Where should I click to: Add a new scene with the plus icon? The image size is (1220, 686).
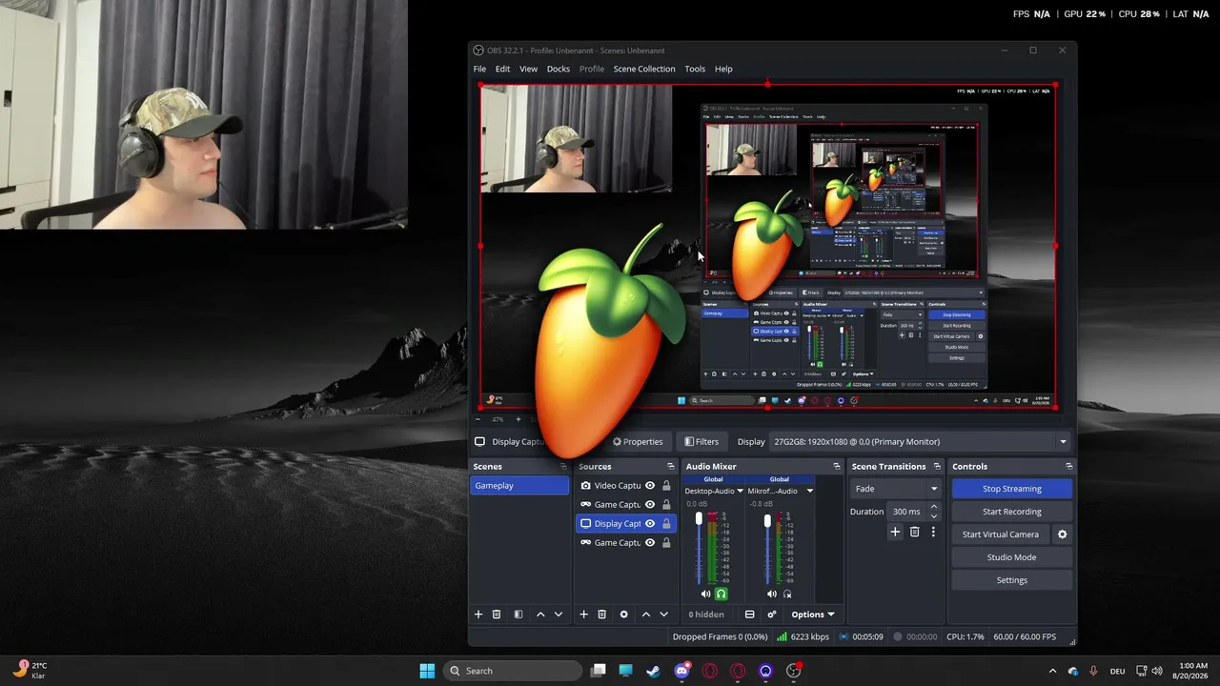point(478,615)
